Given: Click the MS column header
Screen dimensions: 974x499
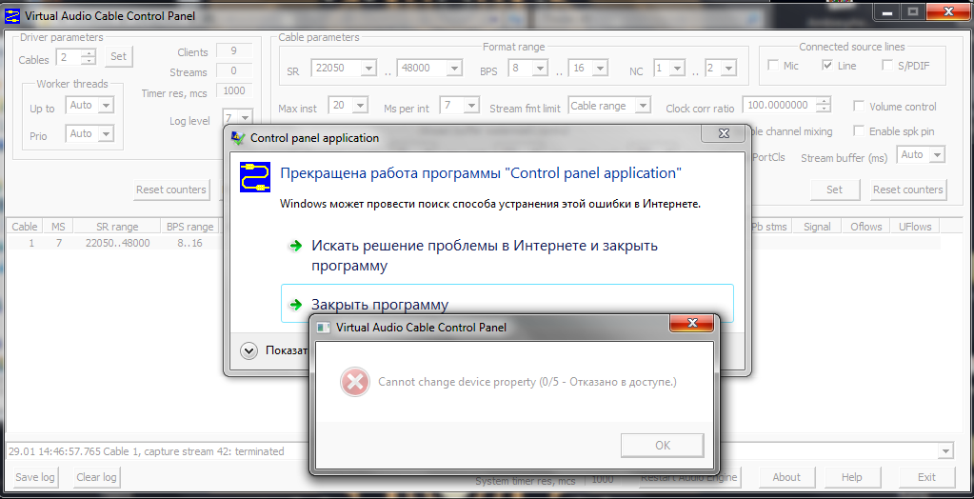Looking at the screenshot, I should [58, 227].
